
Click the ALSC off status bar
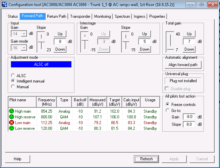coord(41,64)
